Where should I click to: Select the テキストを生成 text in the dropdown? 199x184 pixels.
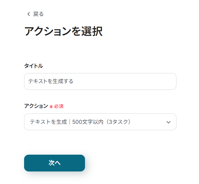click(48, 122)
